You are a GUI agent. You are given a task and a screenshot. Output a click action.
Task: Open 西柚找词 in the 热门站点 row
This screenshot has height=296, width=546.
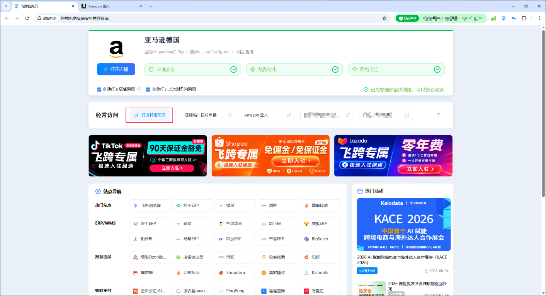point(321,206)
